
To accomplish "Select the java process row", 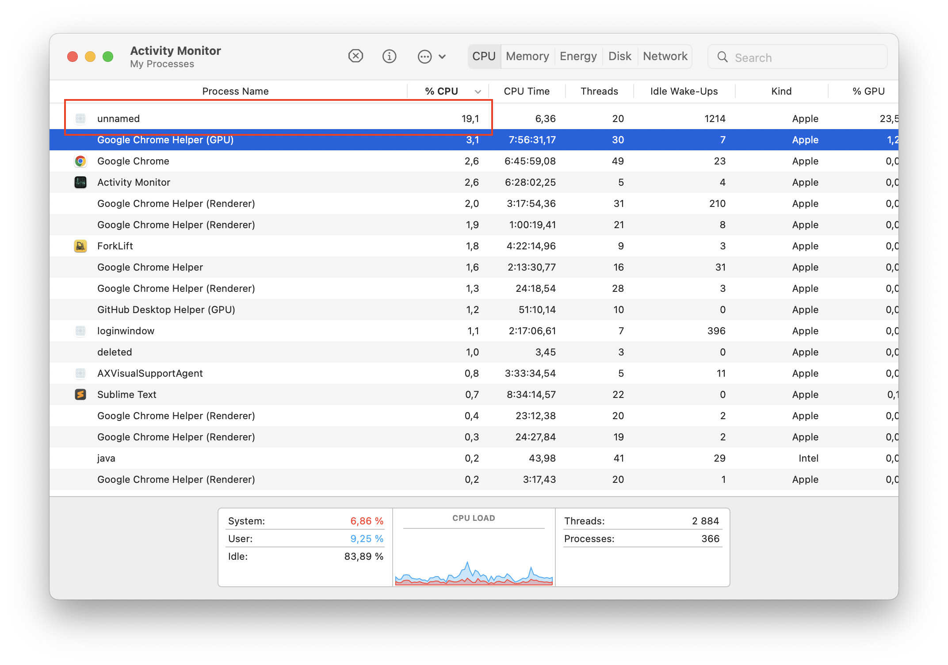I will pos(474,458).
